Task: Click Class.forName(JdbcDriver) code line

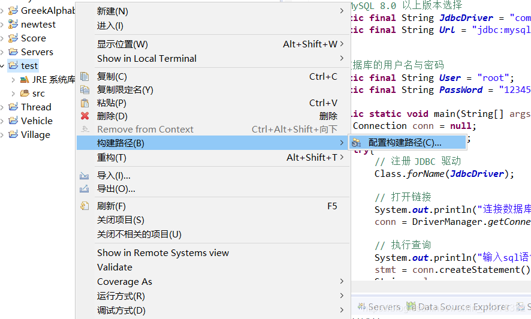Action: tap(444, 174)
